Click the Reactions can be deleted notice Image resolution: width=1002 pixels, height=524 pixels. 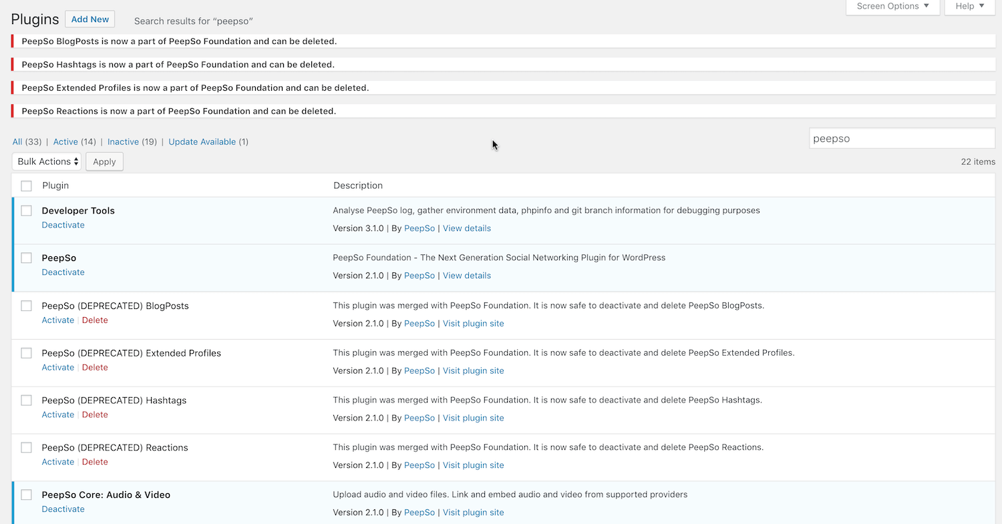coord(503,111)
